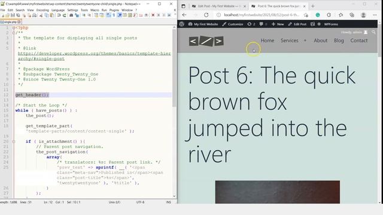383x215 pixels.
Task: Reload the page with the browser refresh icon
Action: coord(206,15)
